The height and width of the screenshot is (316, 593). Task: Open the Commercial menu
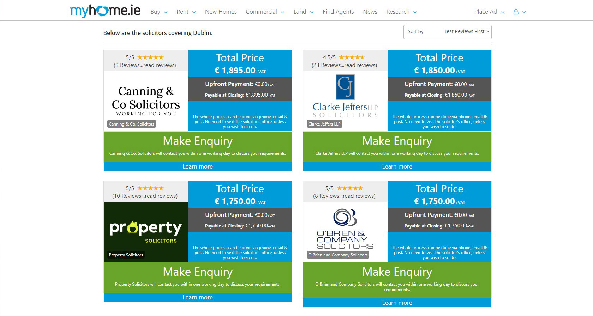[x=261, y=12]
